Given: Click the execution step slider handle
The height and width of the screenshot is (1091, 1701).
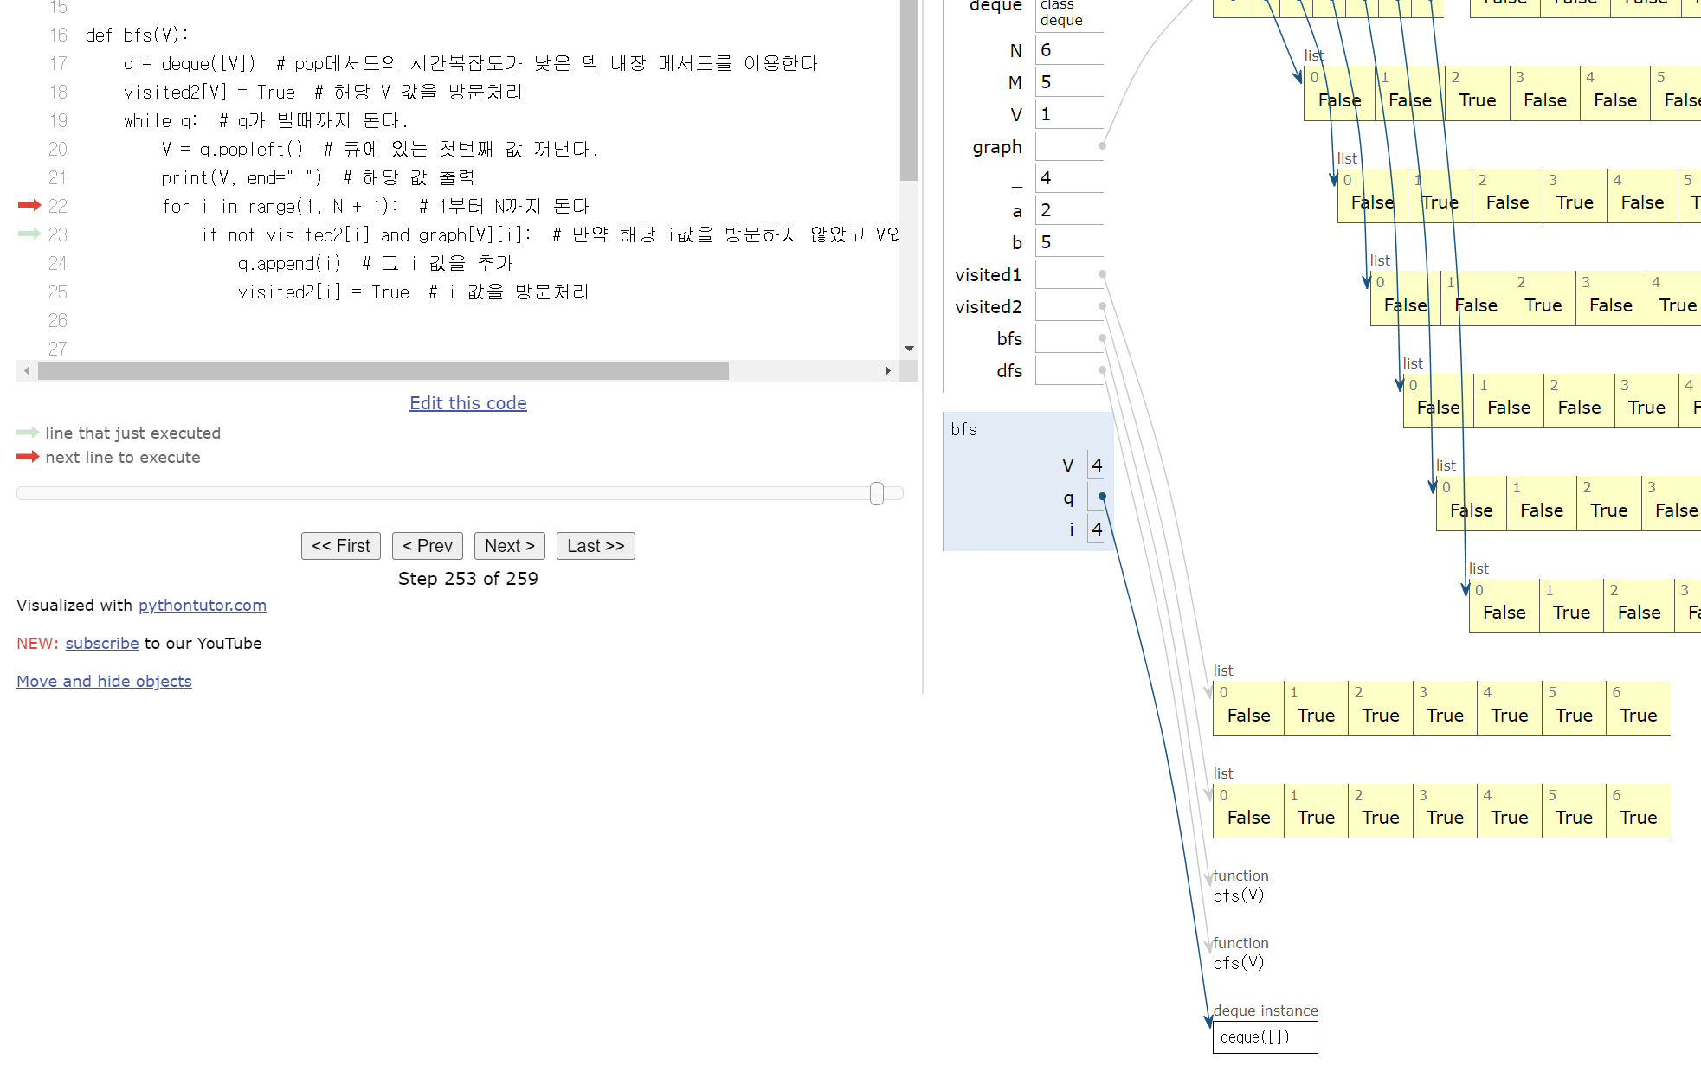Looking at the screenshot, I should (x=877, y=493).
